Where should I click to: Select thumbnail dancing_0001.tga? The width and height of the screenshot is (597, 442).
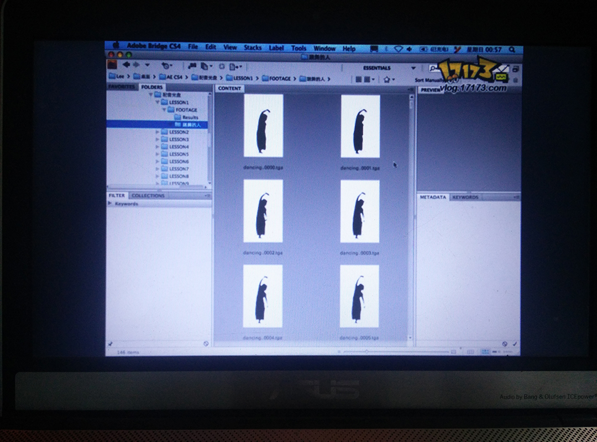coord(360,126)
